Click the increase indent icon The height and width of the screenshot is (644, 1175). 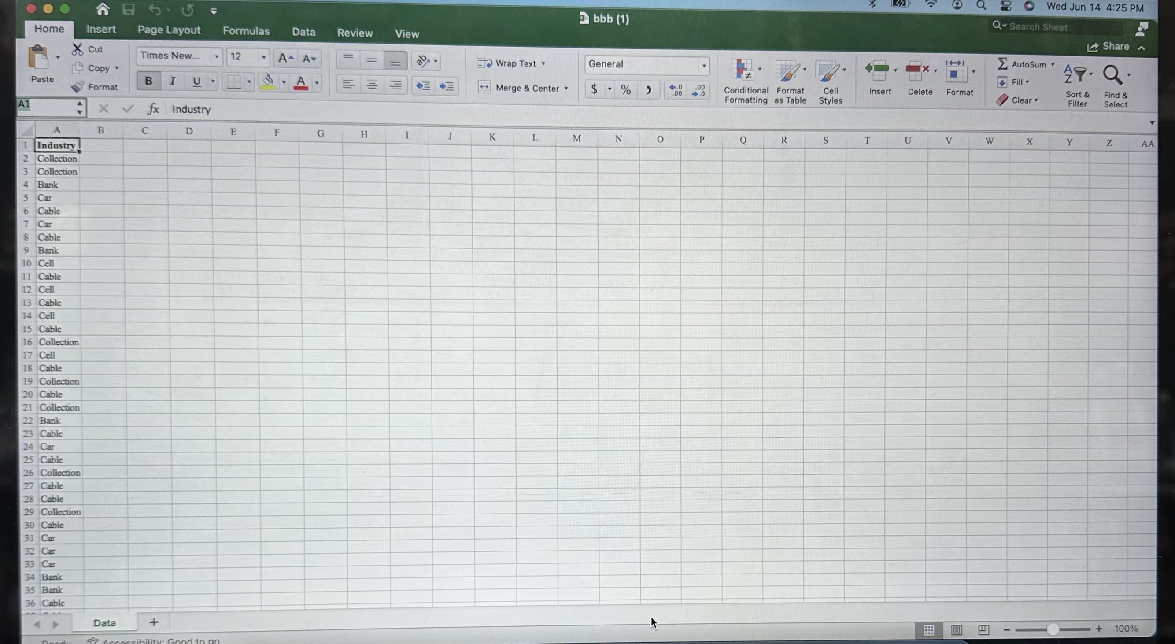[x=446, y=86]
